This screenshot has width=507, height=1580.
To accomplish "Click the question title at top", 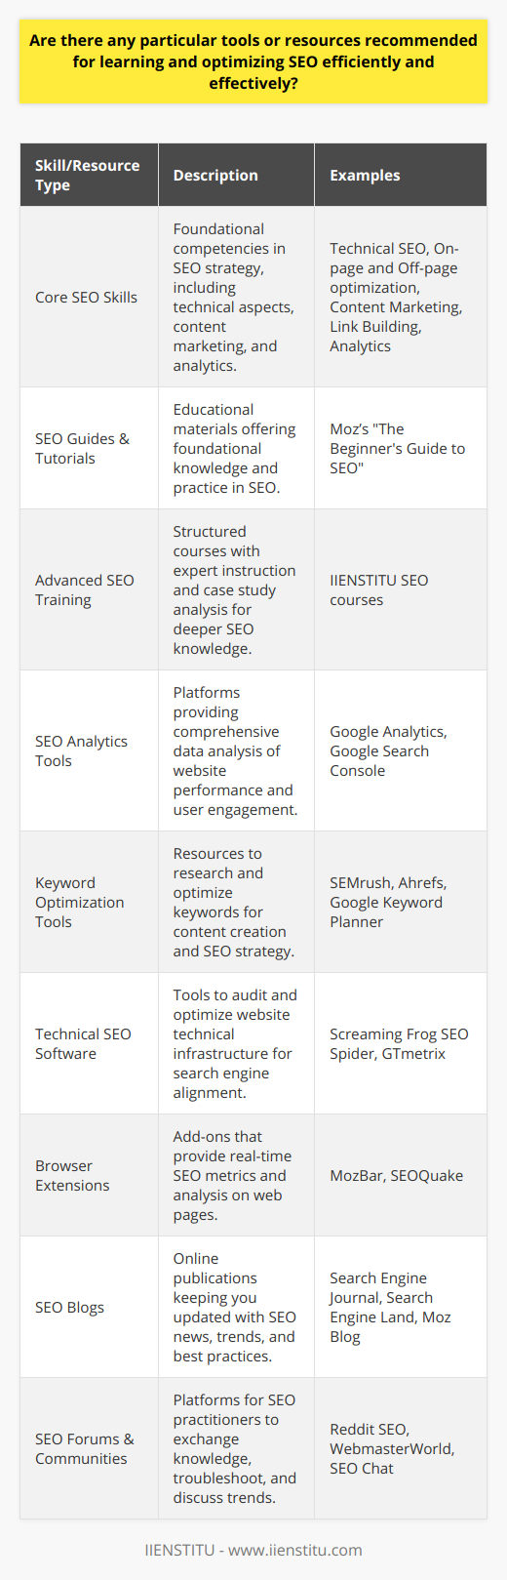I will click(253, 61).
